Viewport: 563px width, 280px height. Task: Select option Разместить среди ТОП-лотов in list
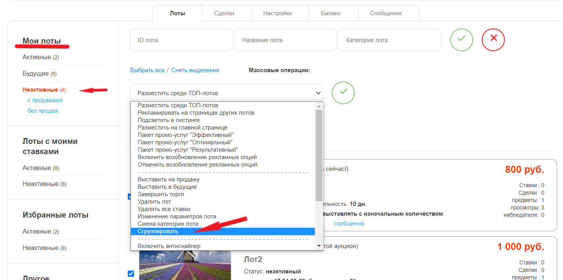point(223,105)
